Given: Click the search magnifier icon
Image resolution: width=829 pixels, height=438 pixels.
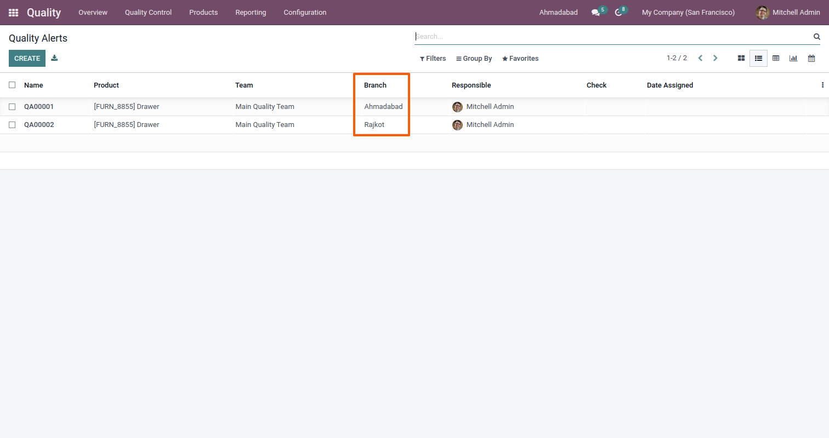Looking at the screenshot, I should click(817, 37).
